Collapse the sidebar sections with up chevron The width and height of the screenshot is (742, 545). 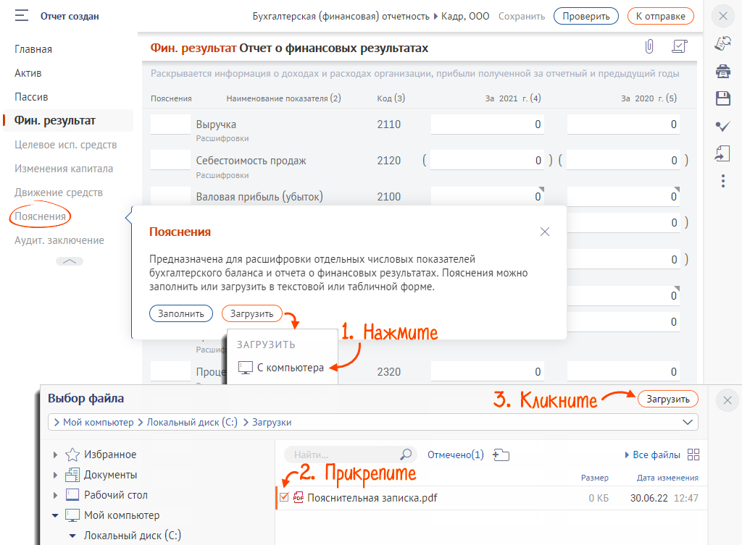pyautogui.click(x=70, y=261)
